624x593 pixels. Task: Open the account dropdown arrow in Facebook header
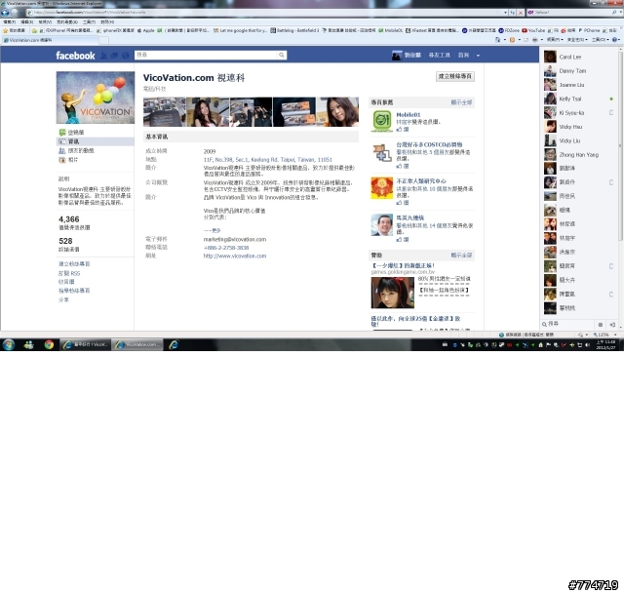tap(478, 56)
